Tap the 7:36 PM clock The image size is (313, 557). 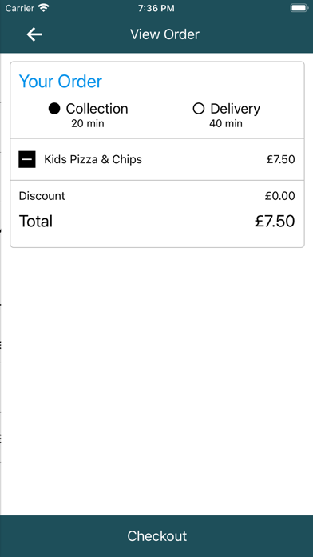tap(156, 8)
